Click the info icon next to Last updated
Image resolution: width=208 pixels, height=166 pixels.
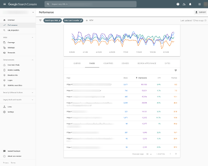pyautogui.click(x=205, y=20)
